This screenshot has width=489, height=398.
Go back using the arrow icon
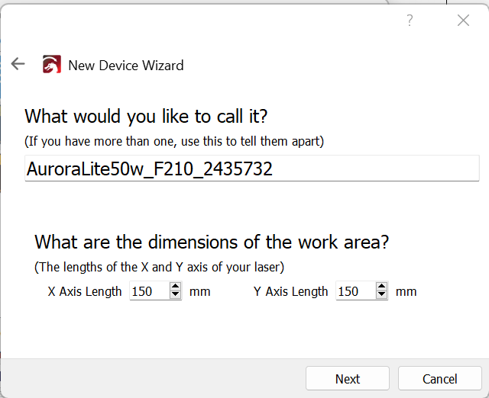pos(18,64)
